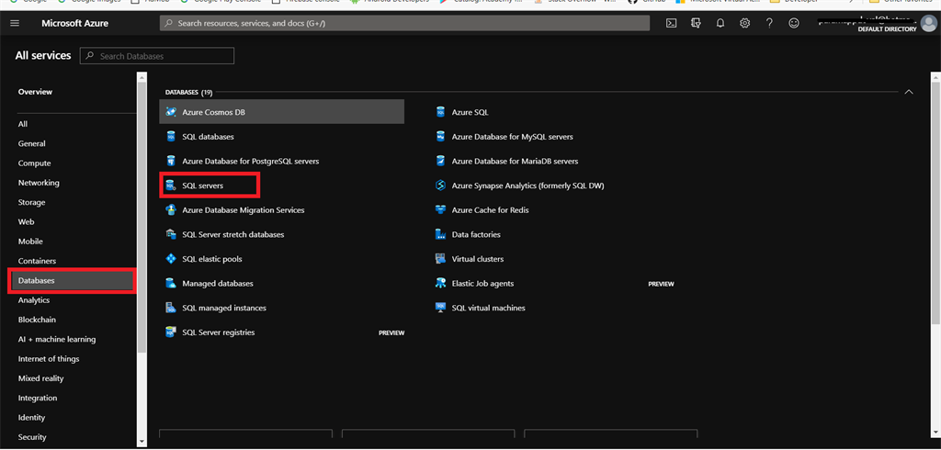The width and height of the screenshot is (941, 450).
Task: Click the Data factories icon
Action: coord(440,234)
